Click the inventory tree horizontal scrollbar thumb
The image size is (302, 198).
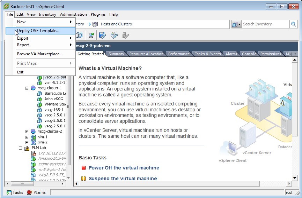pyautogui.click(x=22, y=184)
